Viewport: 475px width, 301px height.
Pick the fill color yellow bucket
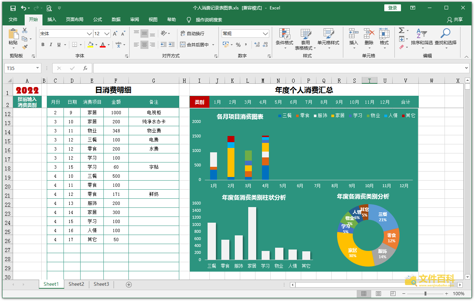pos(91,45)
